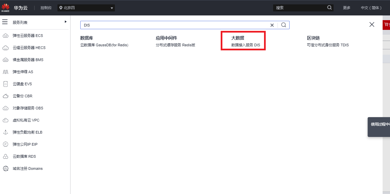Click the 数据库 category heading
This screenshot has height=194, width=390.
pos(87,38)
